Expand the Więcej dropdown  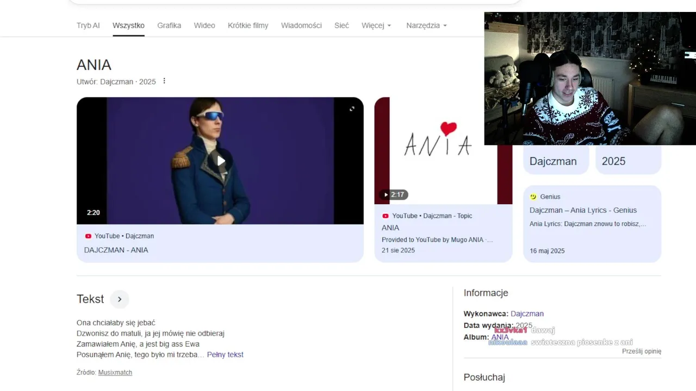point(376,26)
